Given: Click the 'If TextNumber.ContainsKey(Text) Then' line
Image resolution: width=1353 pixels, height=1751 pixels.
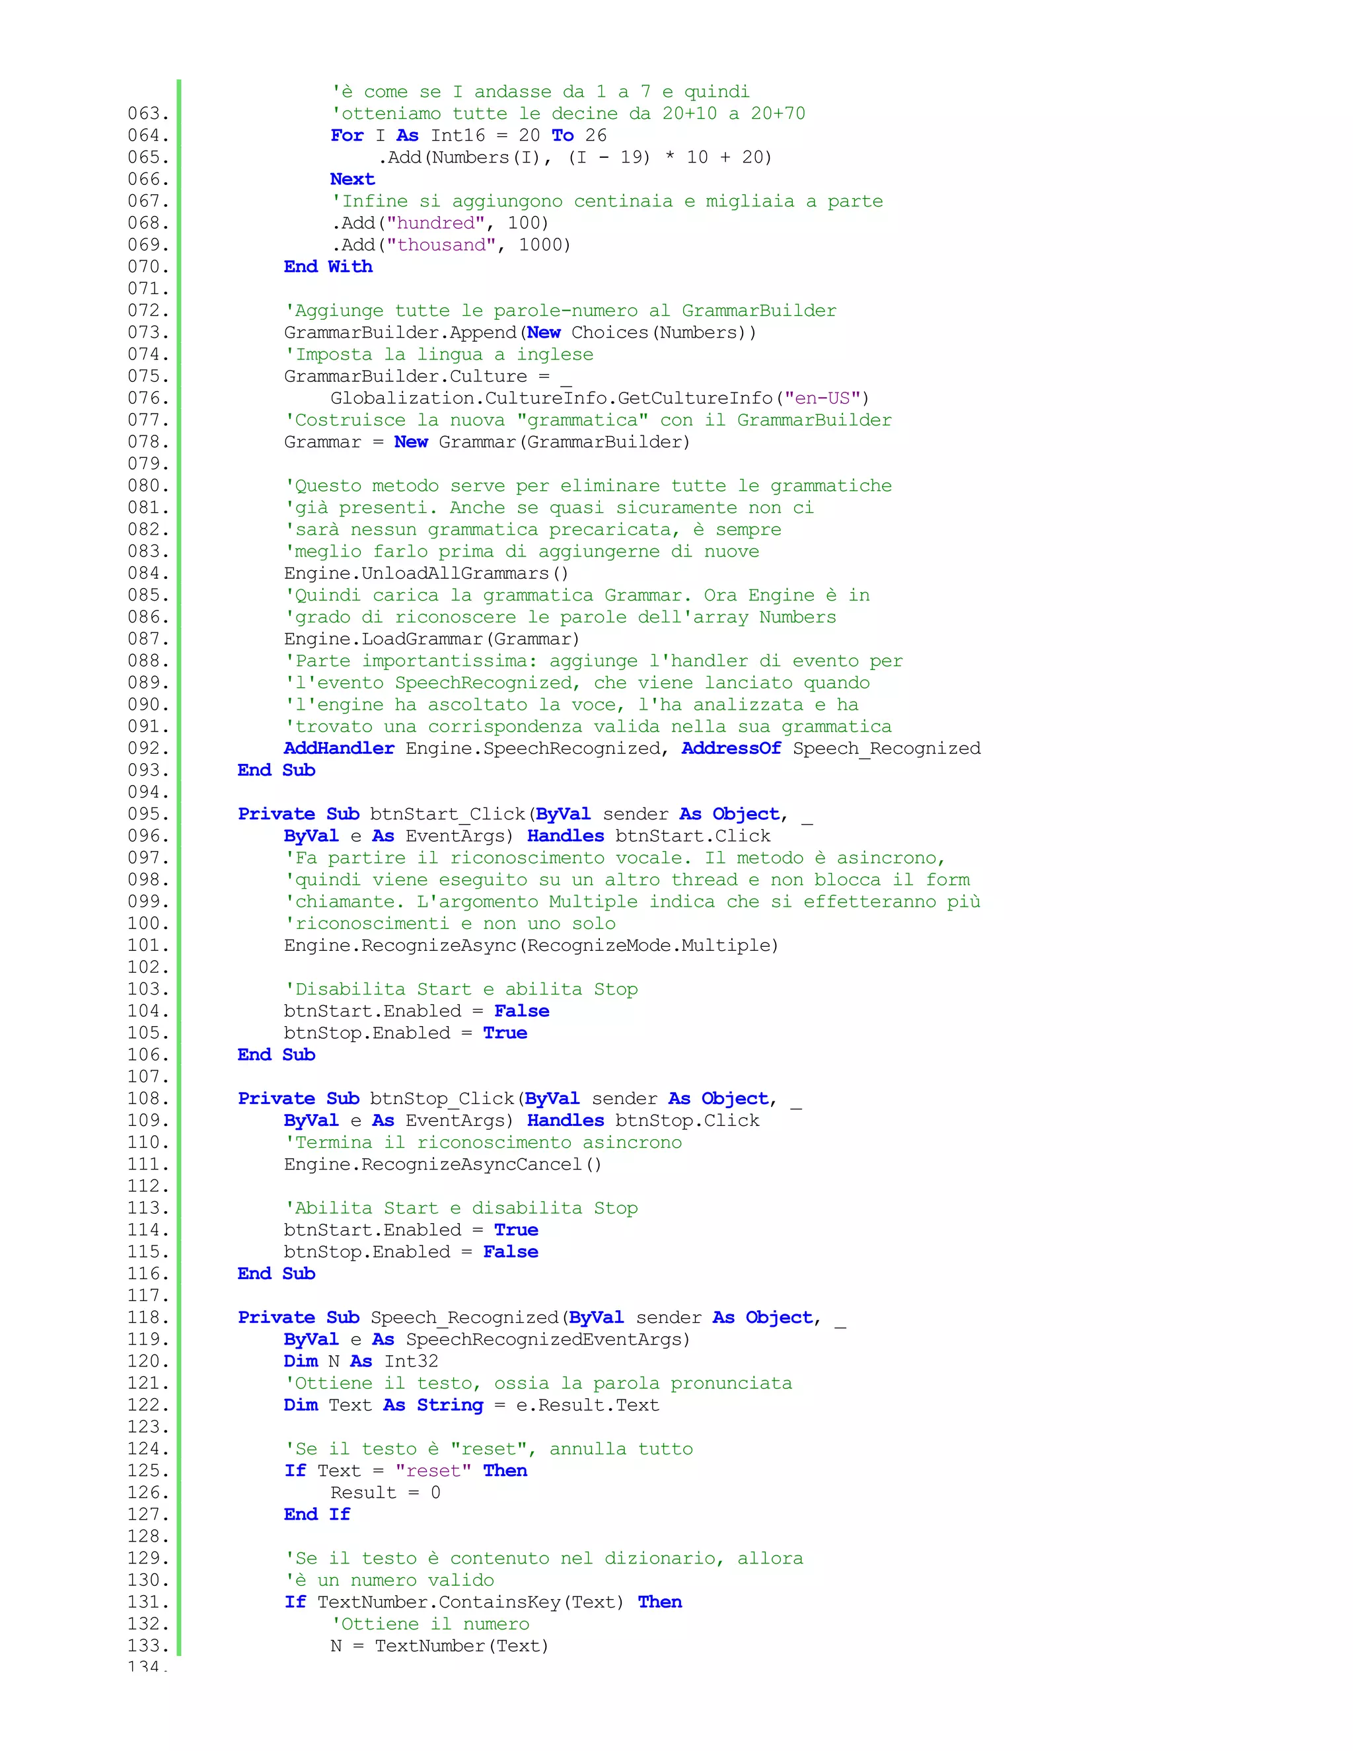Looking at the screenshot, I should 484,1603.
